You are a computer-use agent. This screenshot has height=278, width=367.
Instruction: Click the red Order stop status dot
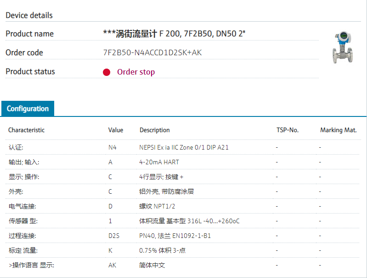(x=107, y=72)
